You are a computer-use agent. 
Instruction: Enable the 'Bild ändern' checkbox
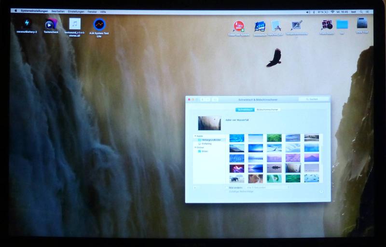click(227, 188)
